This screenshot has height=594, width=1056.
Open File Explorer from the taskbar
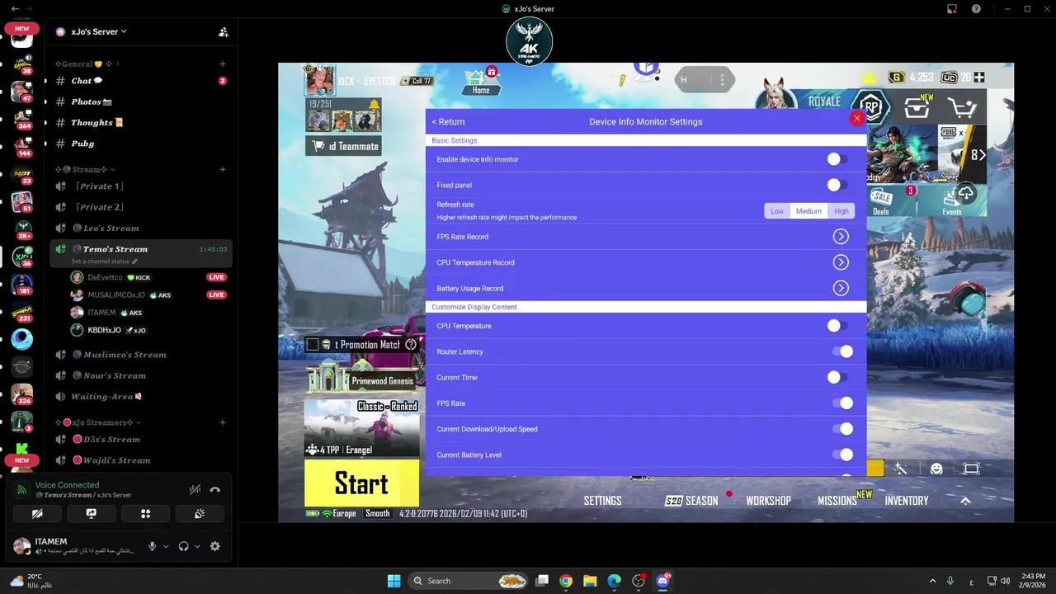pyautogui.click(x=590, y=581)
